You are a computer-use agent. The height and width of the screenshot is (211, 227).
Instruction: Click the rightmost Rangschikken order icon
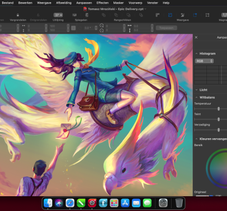tap(141, 15)
